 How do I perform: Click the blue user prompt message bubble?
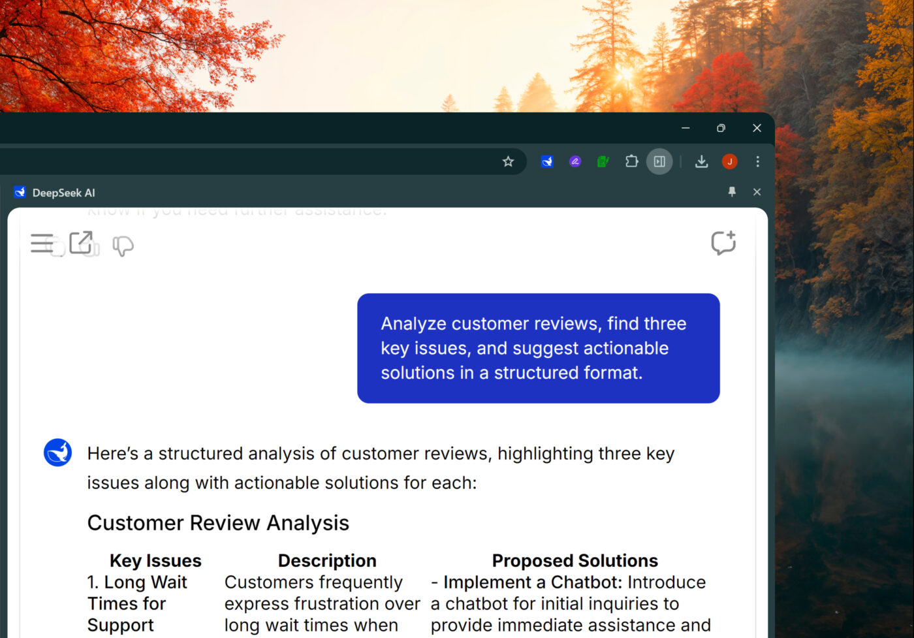tap(538, 348)
